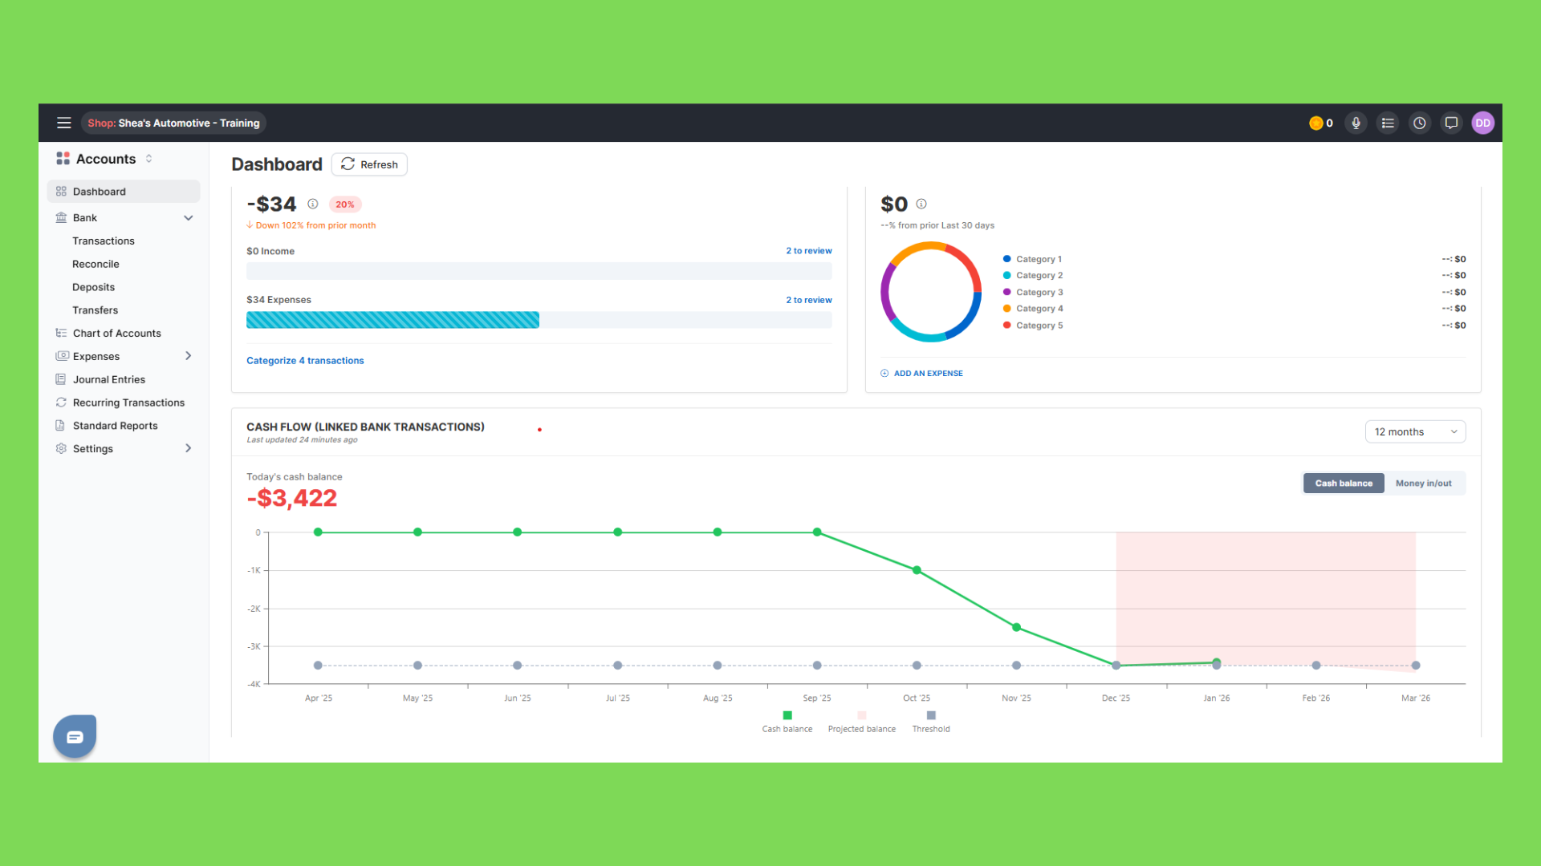Open the hamburger menu icon
Image resolution: width=1541 pixels, height=866 pixels.
click(63, 123)
